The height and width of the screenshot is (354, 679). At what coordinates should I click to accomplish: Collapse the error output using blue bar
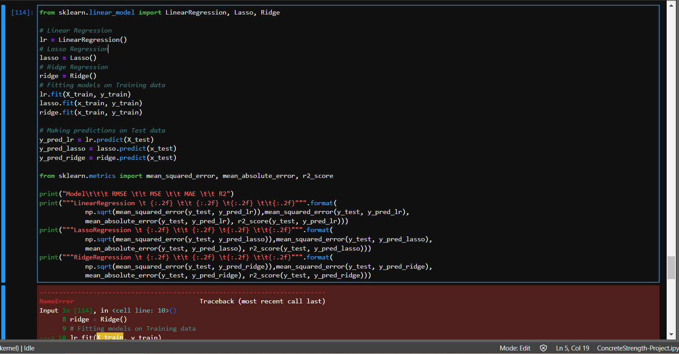pyautogui.click(x=4, y=313)
